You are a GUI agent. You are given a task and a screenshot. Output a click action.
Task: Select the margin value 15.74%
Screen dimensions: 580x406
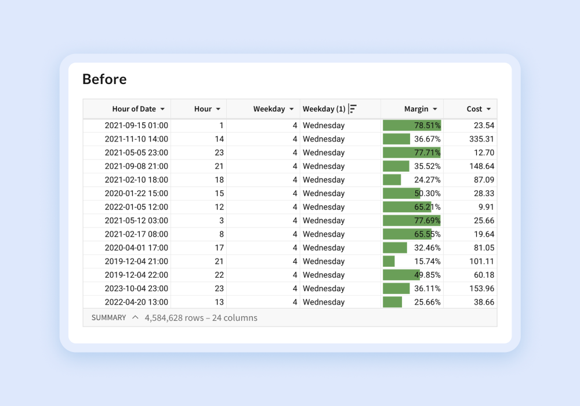point(427,261)
